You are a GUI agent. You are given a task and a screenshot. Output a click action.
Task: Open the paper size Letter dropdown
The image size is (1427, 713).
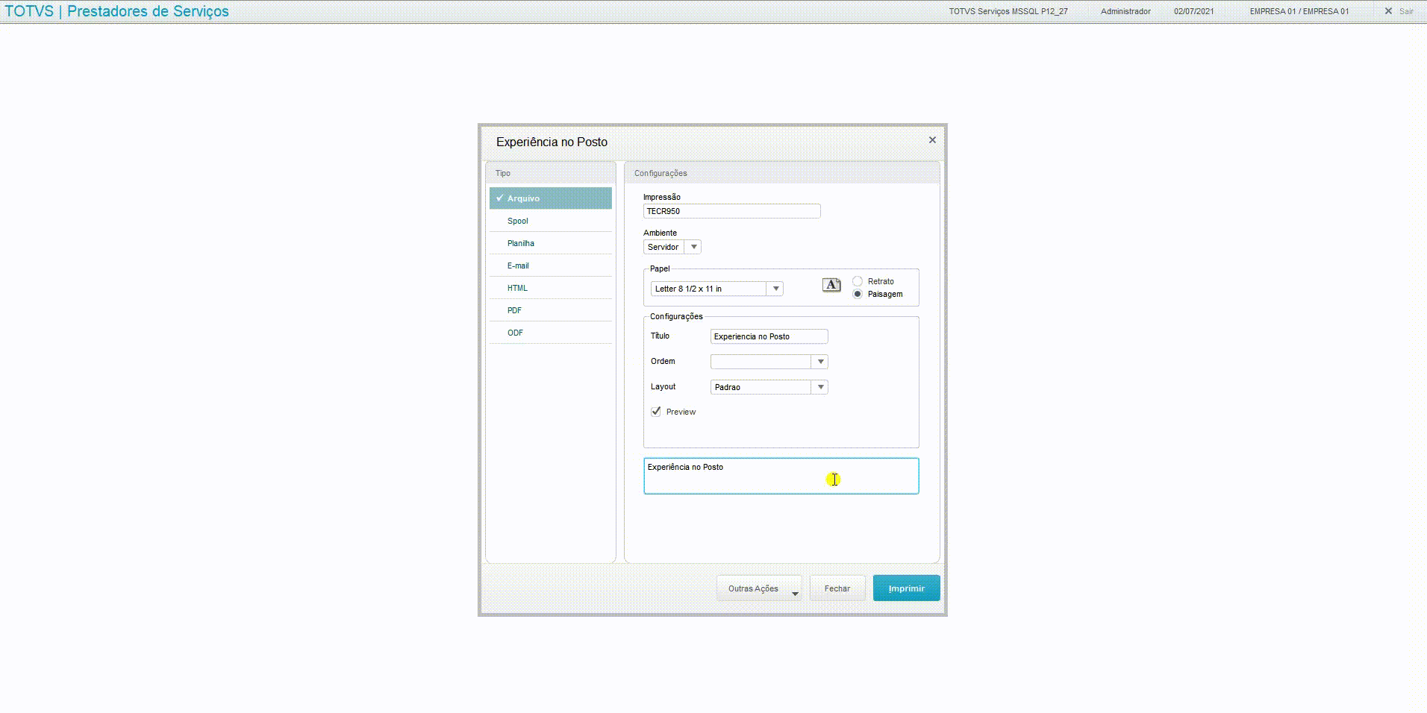pos(775,289)
